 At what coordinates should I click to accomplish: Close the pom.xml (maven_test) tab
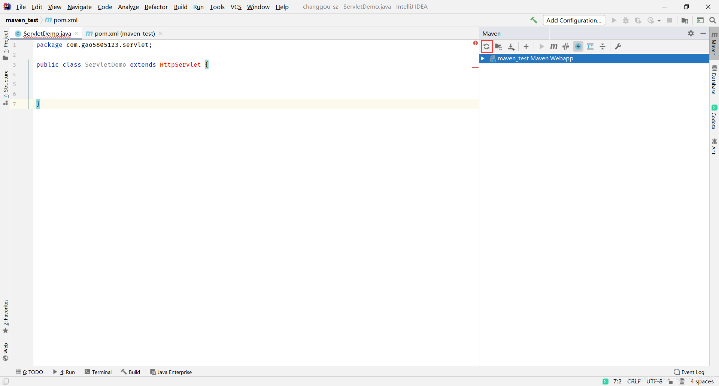coord(160,33)
